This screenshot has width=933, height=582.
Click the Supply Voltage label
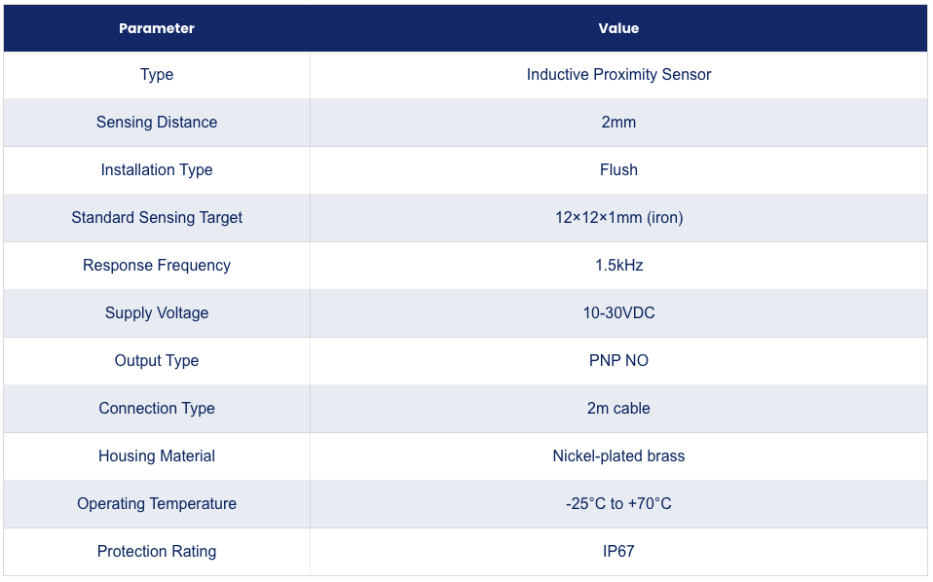pos(157,312)
